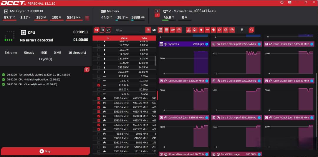Stop the running CPU test
The height and width of the screenshot is (157, 318).
45,151
